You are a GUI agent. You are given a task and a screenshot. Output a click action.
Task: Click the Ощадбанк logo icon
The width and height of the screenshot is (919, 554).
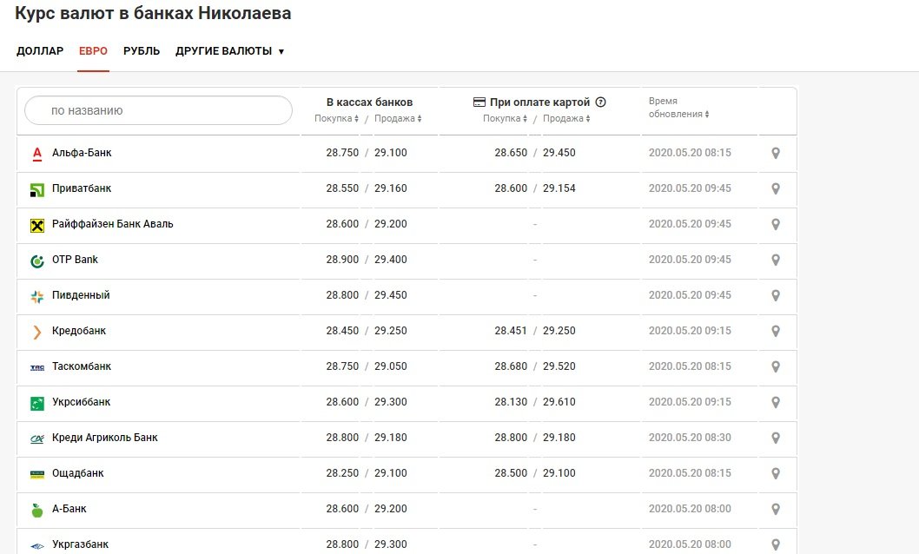[37, 474]
